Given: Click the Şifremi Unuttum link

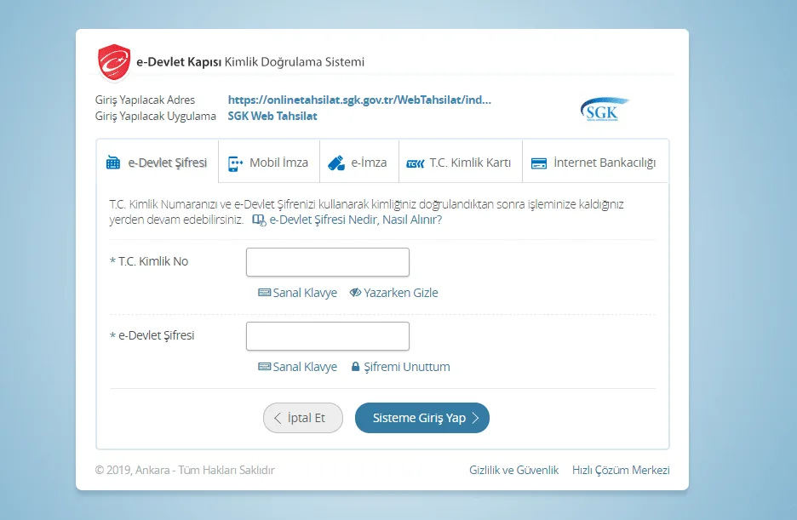Looking at the screenshot, I should pyautogui.click(x=401, y=367).
